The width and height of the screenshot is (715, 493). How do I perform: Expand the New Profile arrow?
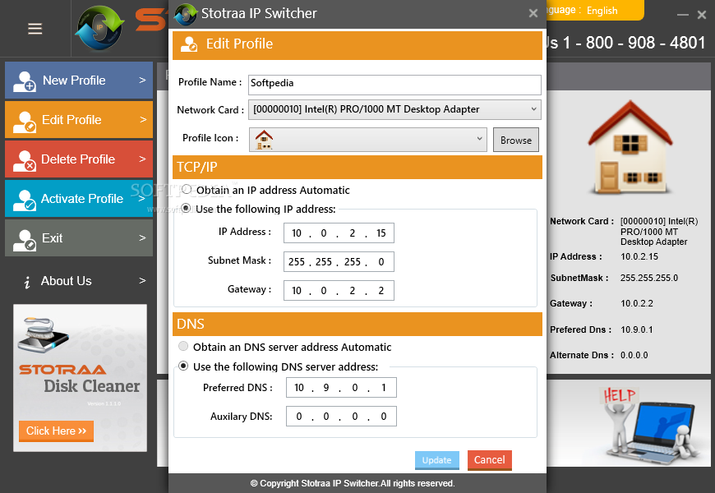142,81
